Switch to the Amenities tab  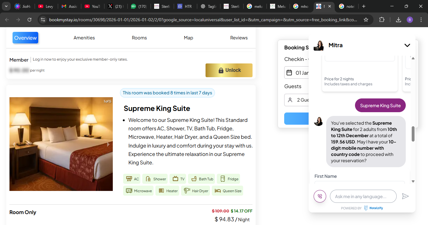click(84, 38)
